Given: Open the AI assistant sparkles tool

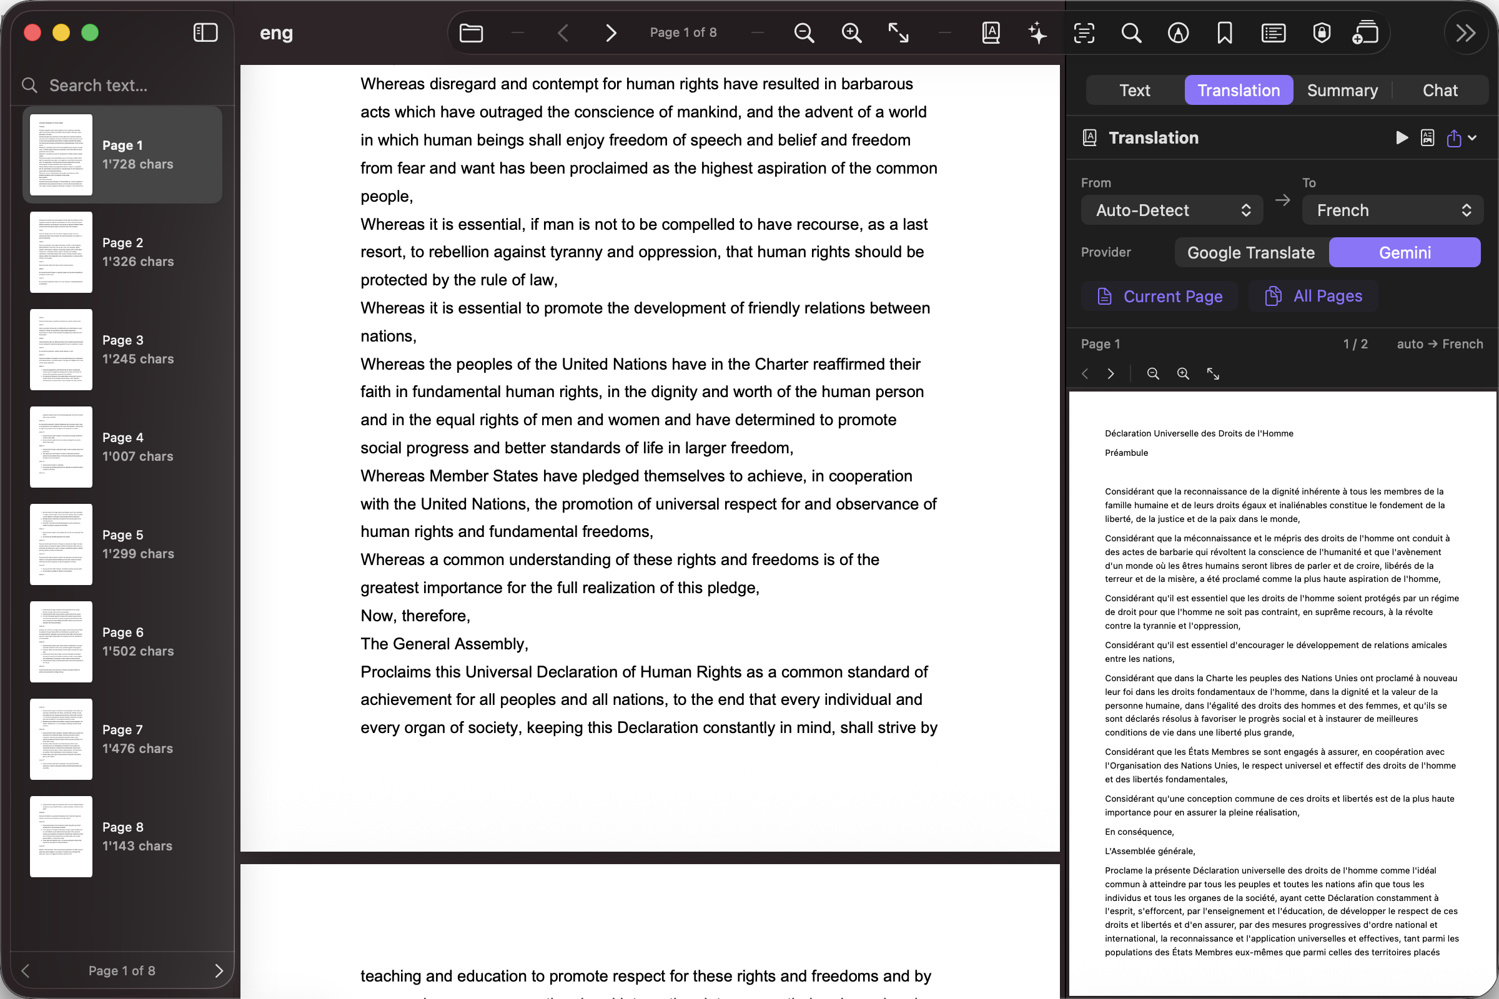Looking at the screenshot, I should pyautogui.click(x=1037, y=32).
